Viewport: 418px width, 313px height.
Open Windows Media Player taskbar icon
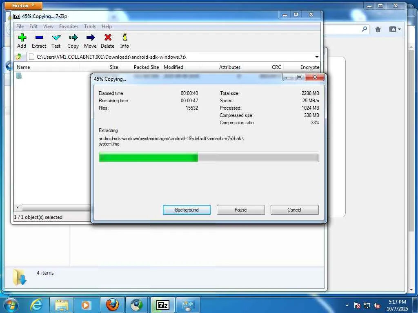click(86, 305)
